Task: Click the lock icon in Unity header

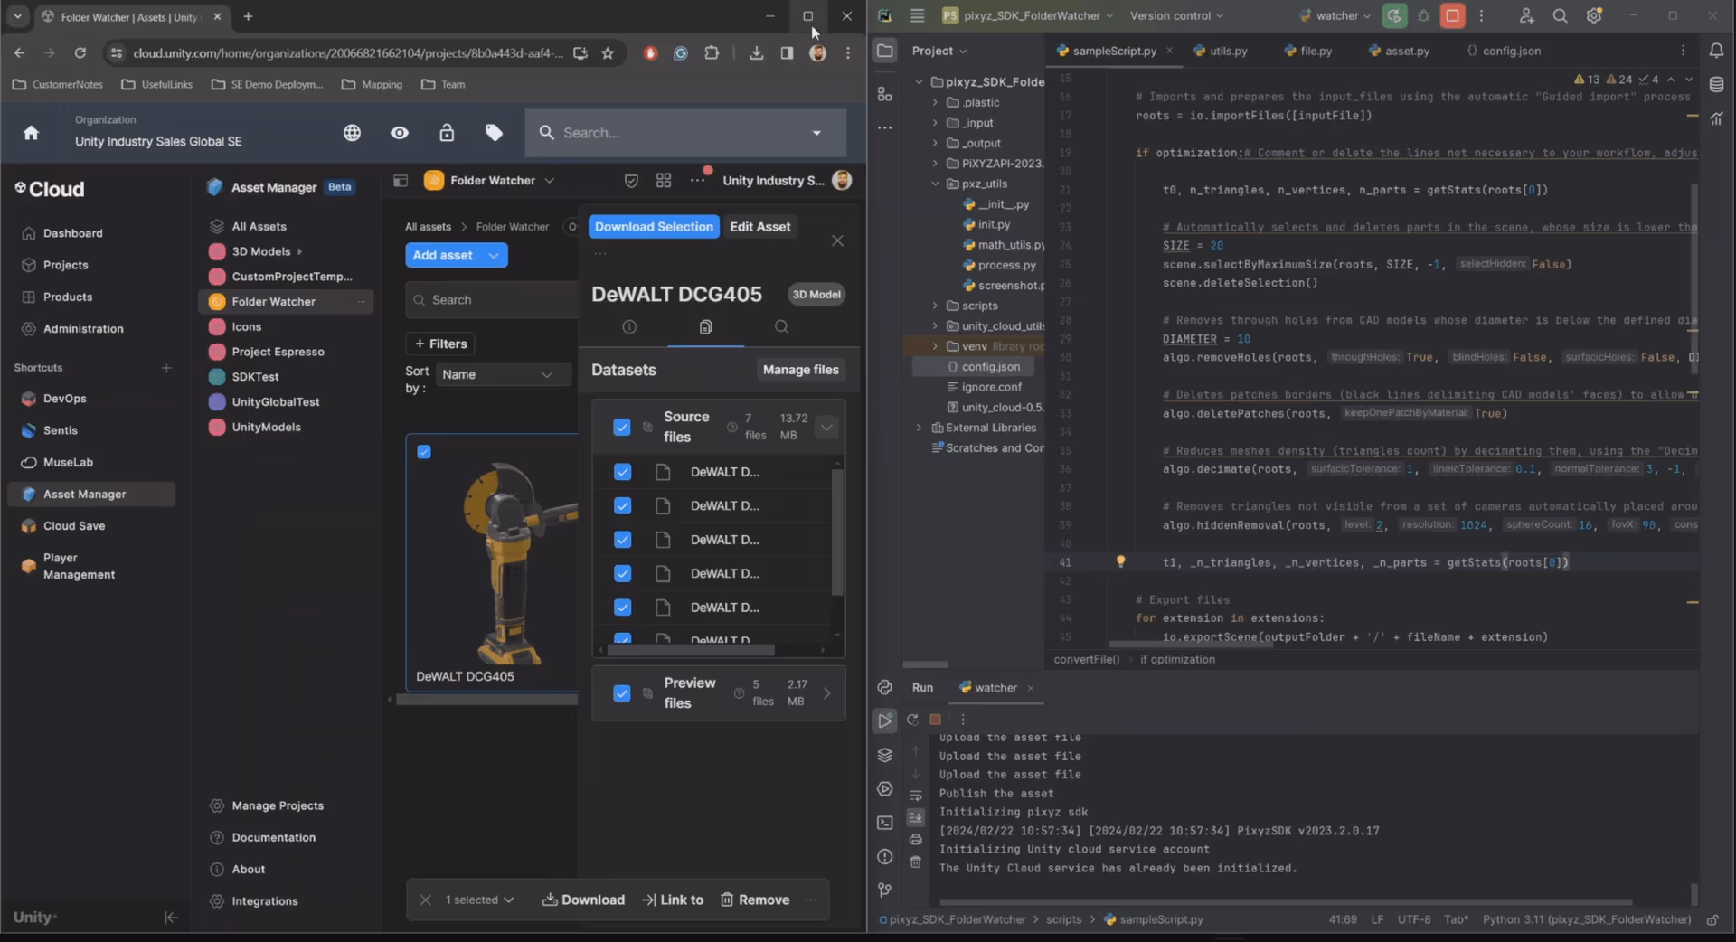Action: tap(447, 133)
